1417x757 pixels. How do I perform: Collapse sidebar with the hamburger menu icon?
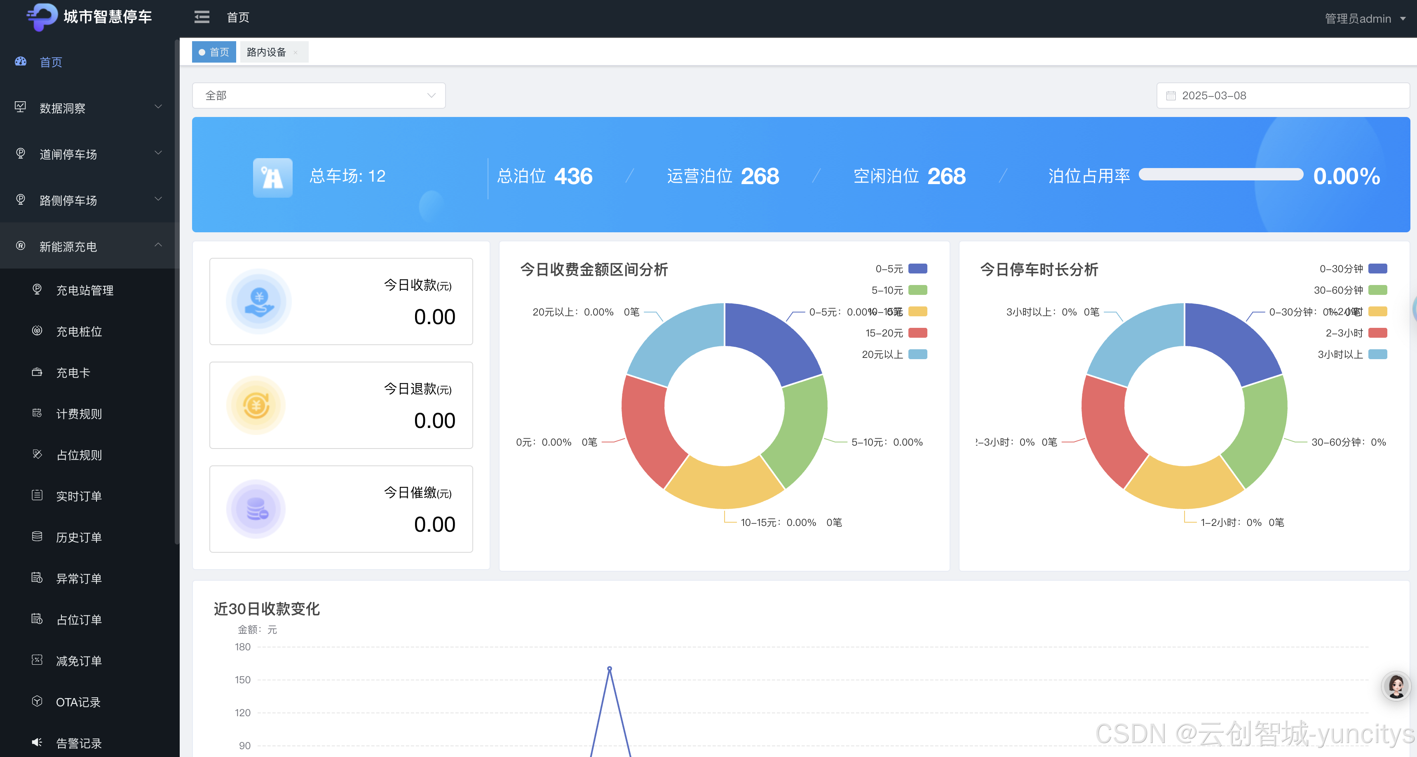pos(201,17)
